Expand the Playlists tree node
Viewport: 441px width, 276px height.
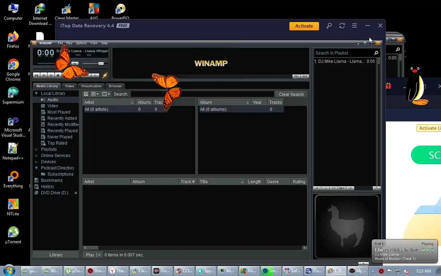click(36, 149)
